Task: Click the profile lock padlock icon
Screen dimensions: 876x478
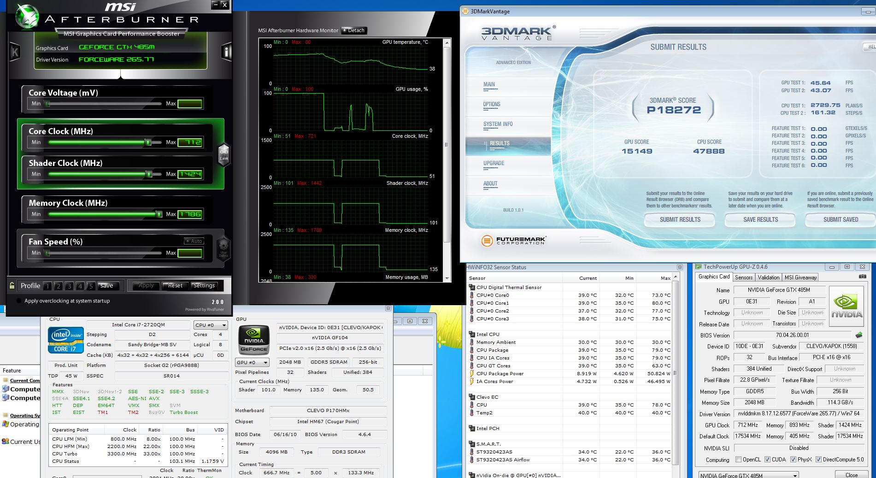Action: coord(12,285)
